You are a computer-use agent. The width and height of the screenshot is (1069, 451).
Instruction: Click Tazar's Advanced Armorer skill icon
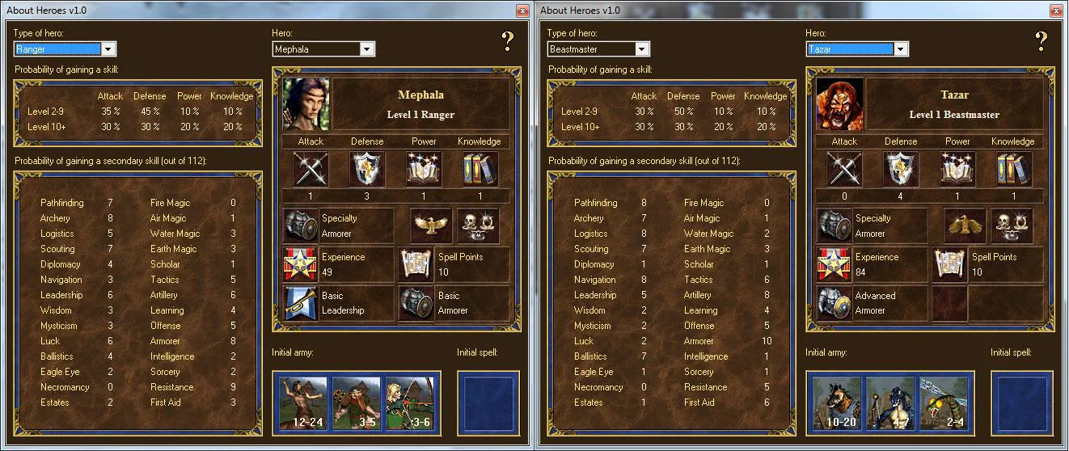tap(834, 303)
